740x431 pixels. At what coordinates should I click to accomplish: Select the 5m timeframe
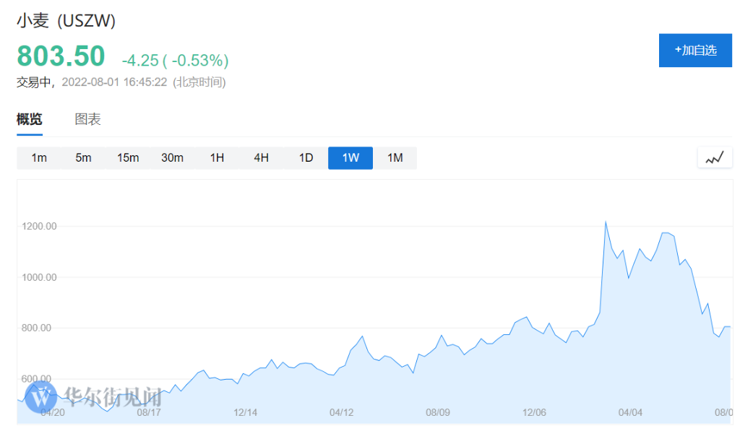pos(84,157)
